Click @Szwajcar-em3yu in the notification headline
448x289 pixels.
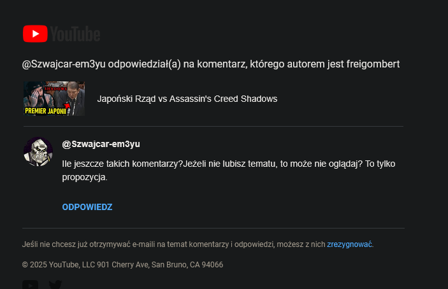(64, 64)
